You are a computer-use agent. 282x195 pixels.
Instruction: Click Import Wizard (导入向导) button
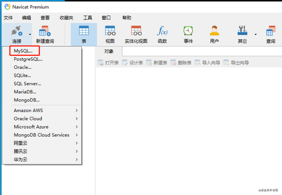pos(207,63)
